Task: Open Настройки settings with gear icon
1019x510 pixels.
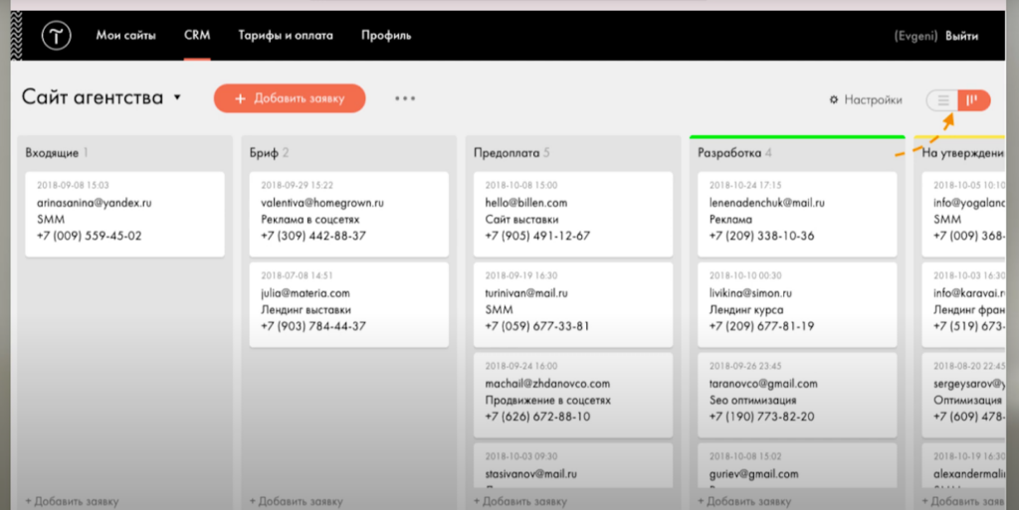Action: [x=865, y=99]
